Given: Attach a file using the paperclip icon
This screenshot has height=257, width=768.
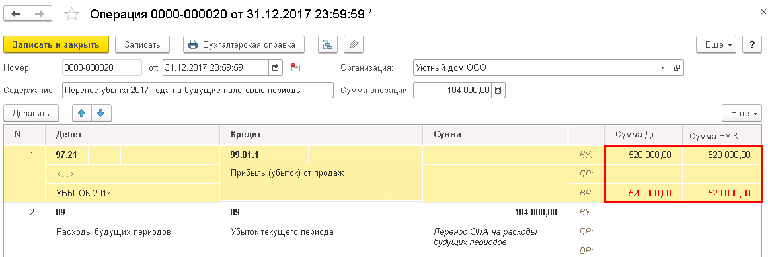Looking at the screenshot, I should pyautogui.click(x=353, y=44).
